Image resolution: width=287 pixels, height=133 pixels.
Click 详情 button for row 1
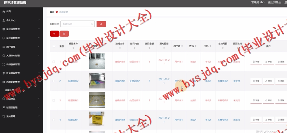pos(256,62)
